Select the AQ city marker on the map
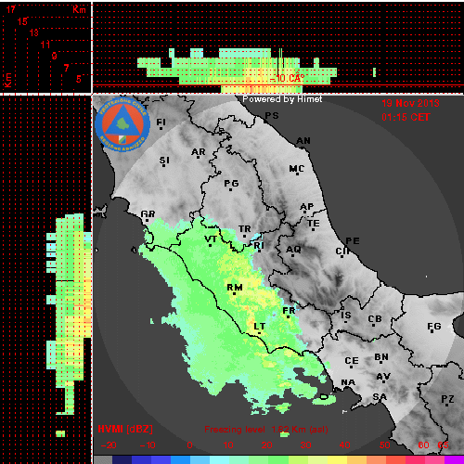 [x=293, y=250]
